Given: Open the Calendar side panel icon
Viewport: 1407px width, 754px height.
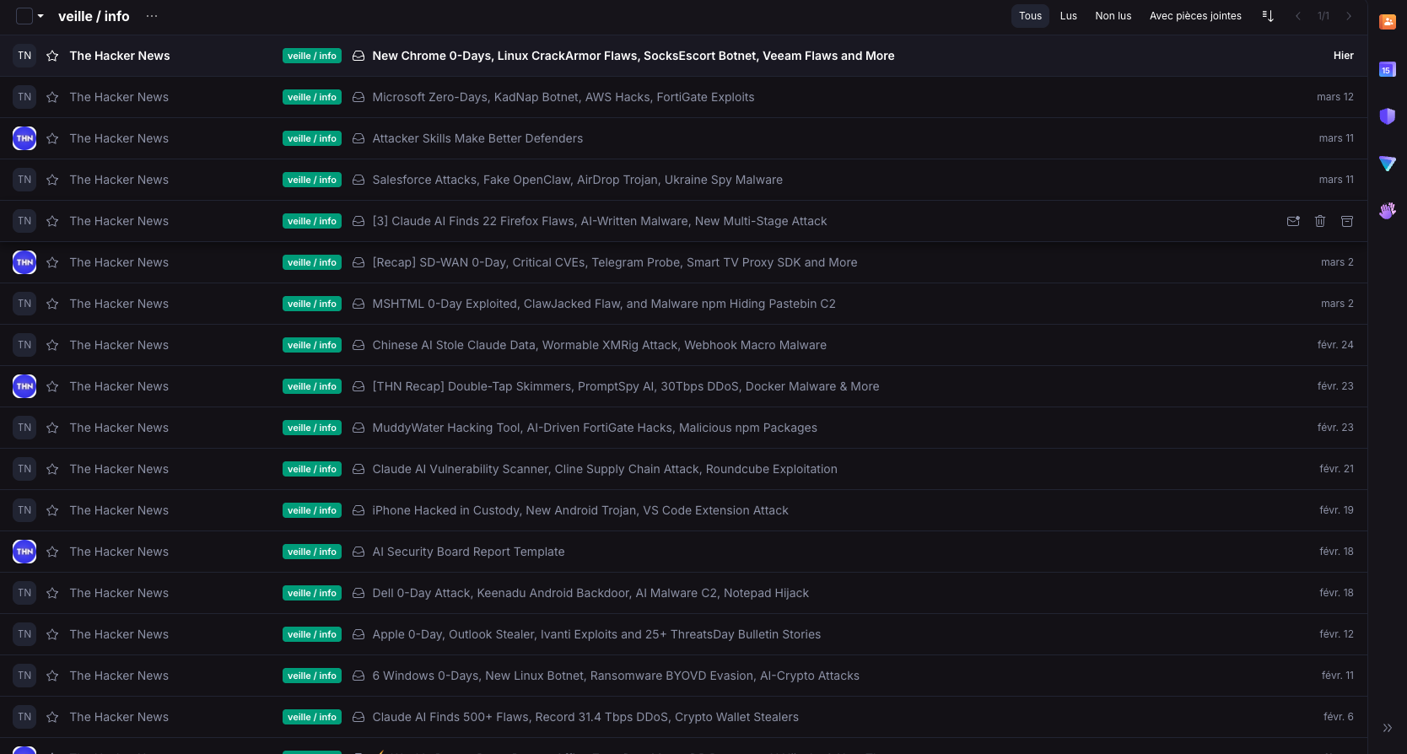Looking at the screenshot, I should pos(1388,69).
